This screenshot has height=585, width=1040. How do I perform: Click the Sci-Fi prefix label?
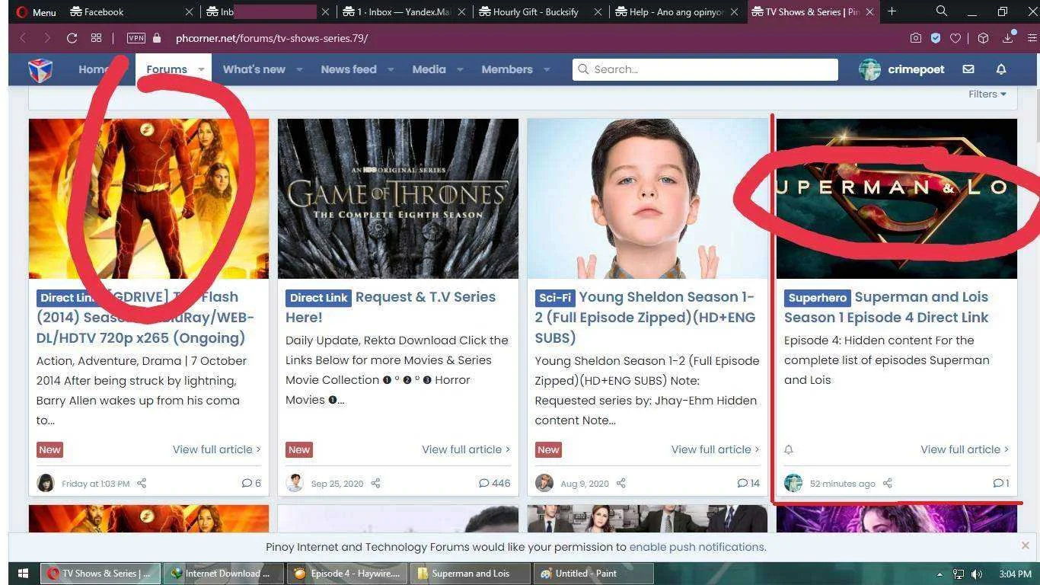coord(555,298)
